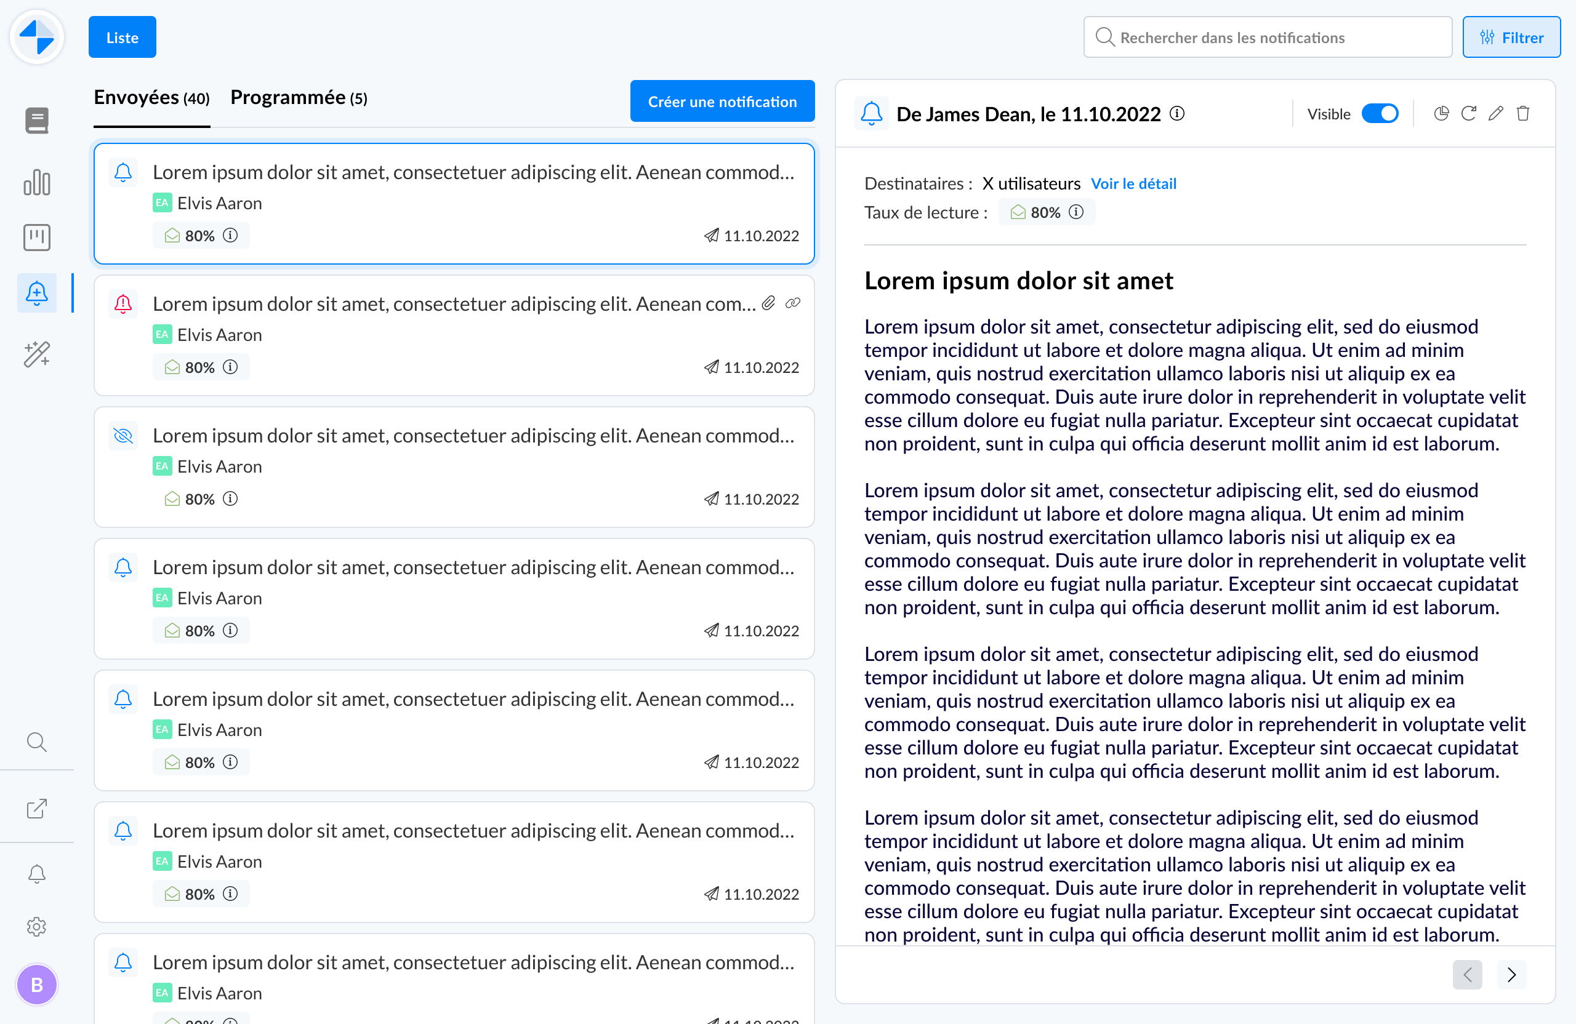The height and width of the screenshot is (1024, 1576).
Task: Open the book icon in sidebar
Action: tap(36, 121)
